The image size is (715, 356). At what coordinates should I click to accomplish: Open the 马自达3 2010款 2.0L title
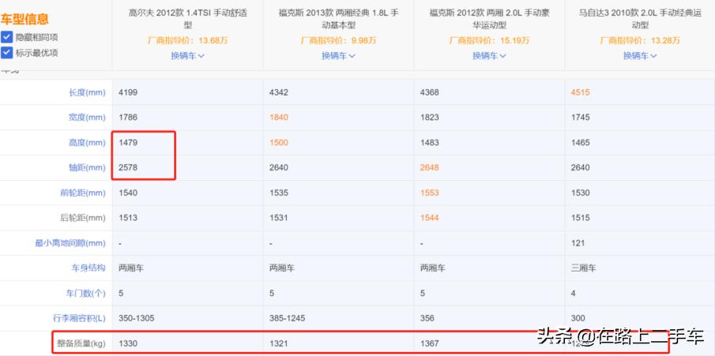(640, 19)
